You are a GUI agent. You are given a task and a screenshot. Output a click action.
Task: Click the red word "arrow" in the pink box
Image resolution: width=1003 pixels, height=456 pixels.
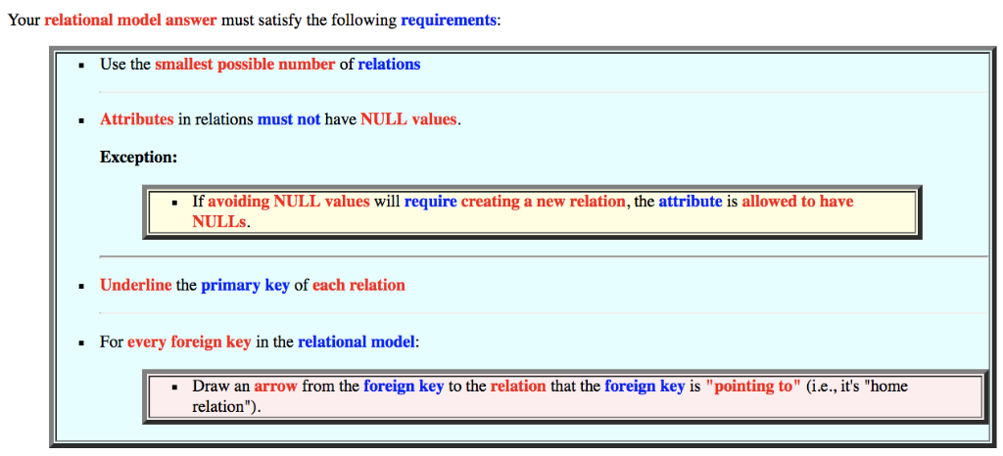click(x=277, y=387)
